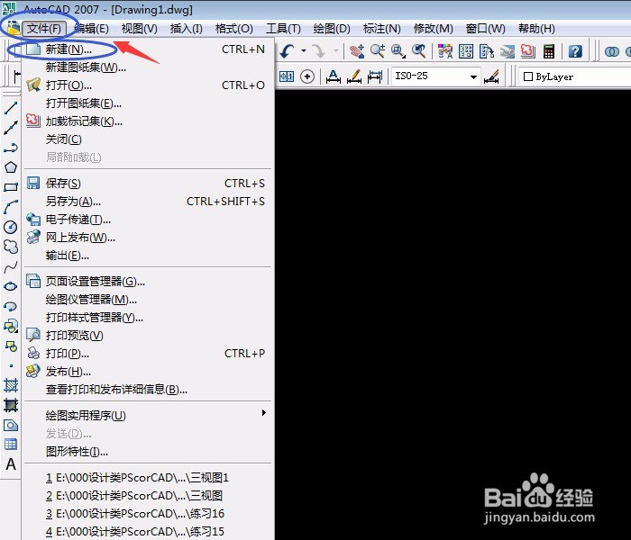Expand the 绘图实用程序(U) submenu
Screen dimensions: 631x540
click(x=148, y=416)
